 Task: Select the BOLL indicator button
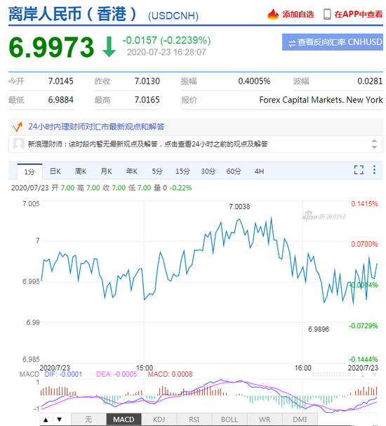[229, 420]
